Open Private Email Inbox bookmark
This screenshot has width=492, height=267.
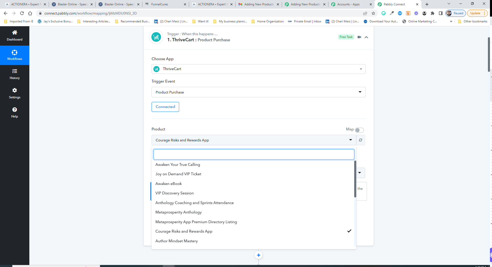tap(304, 21)
